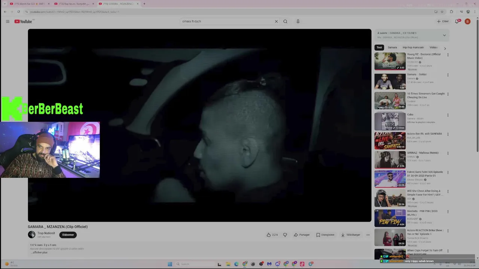Image resolution: width=479 pixels, height=269 pixels.
Task: Select the Hip-hop marocain filter chip
Action: [x=413, y=47]
